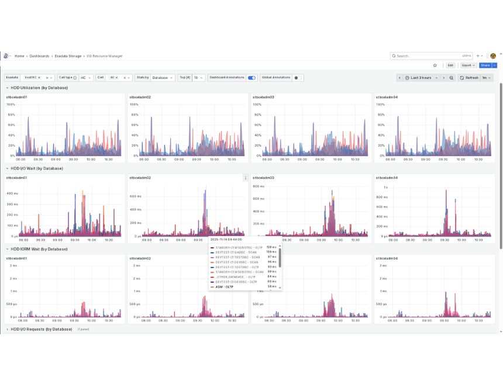Viewport: 503px width, 388px height.
Task: Click the zoom out time range icon
Action: pyautogui.click(x=451, y=78)
